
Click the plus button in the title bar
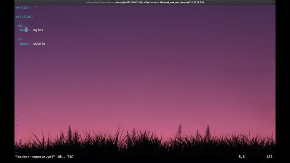pyautogui.click(x=273, y=2)
